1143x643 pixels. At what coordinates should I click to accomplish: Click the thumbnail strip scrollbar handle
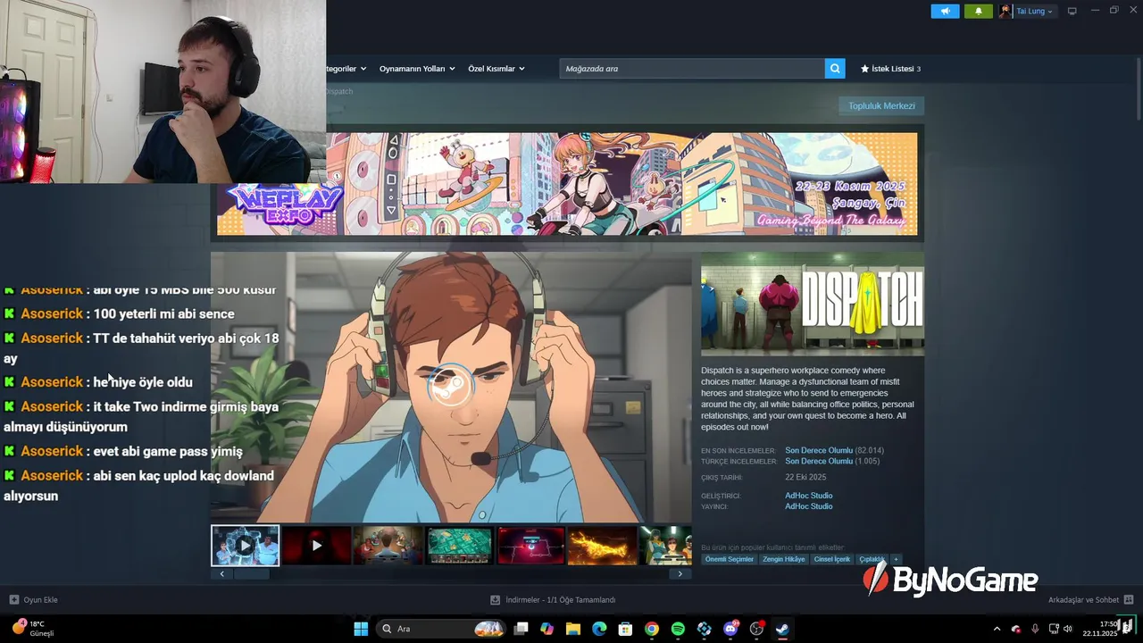[x=251, y=574]
